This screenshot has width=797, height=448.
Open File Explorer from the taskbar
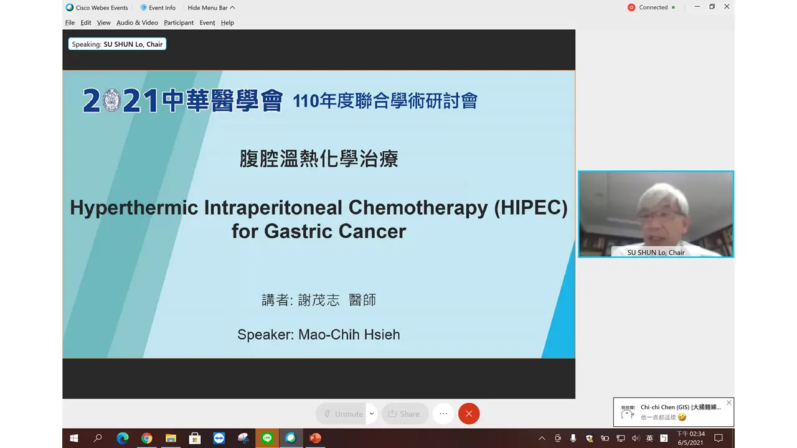(171, 438)
